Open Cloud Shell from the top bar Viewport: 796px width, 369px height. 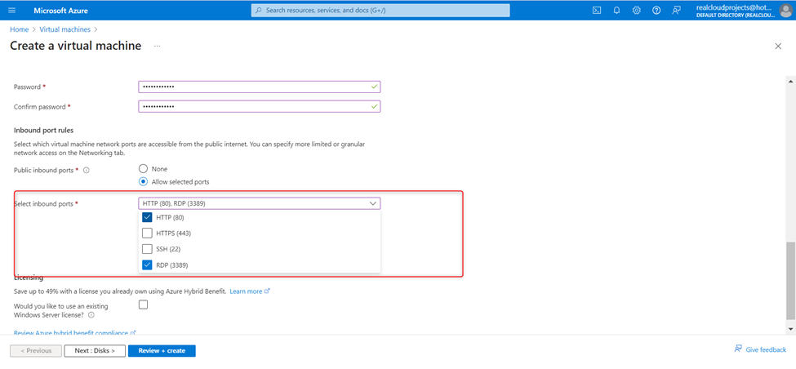[x=597, y=10]
